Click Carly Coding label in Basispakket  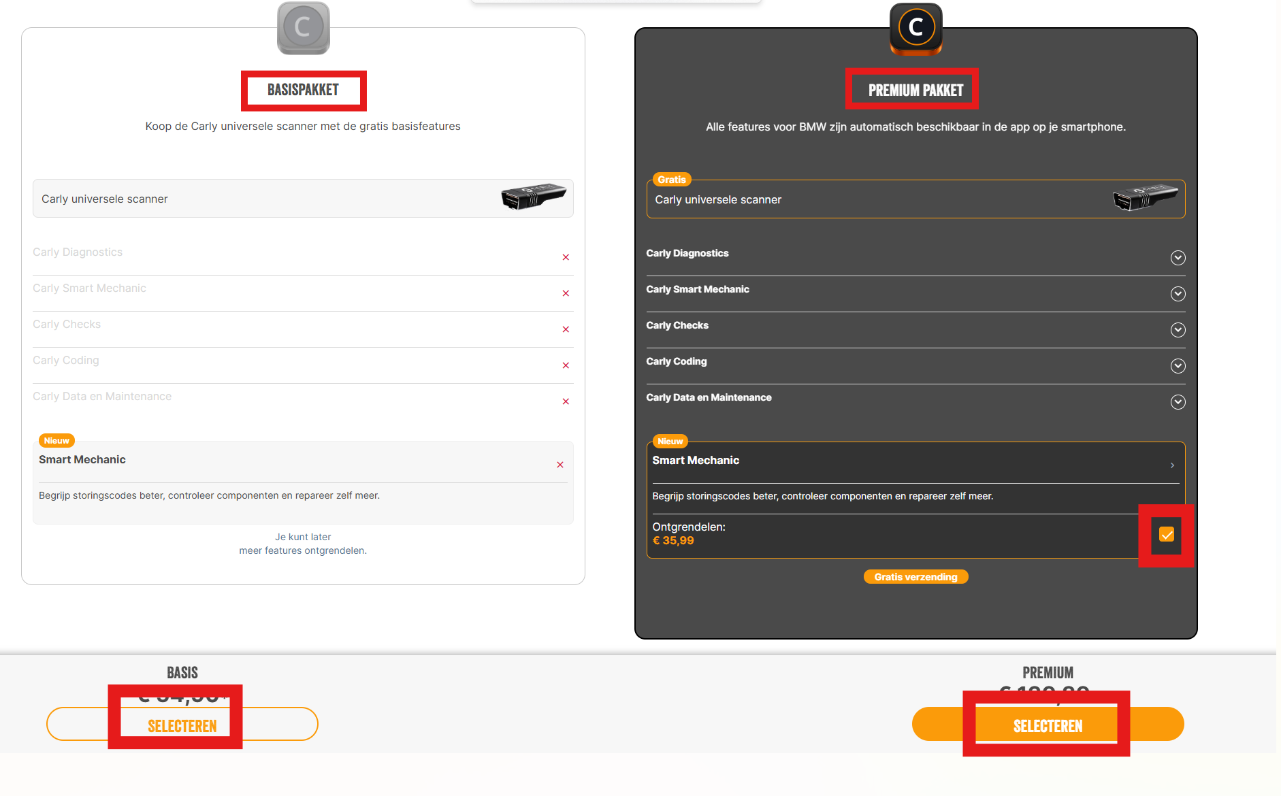(66, 361)
